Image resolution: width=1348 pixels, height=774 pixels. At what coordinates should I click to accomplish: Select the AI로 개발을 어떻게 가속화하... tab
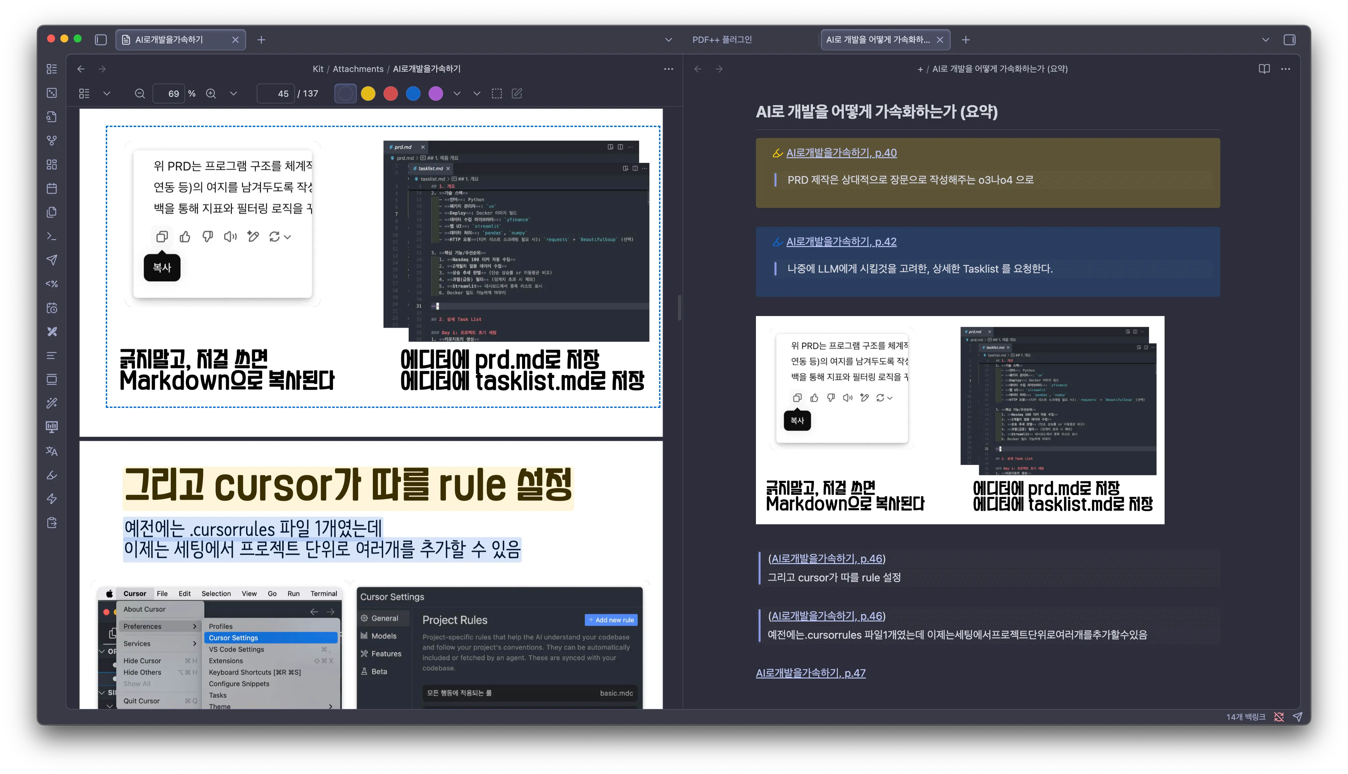[885, 40]
